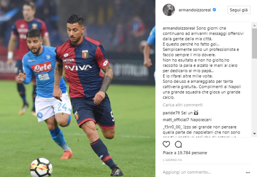Click the armandoizzoreal username in caption
This screenshot has width=257, height=177.
point(179,28)
